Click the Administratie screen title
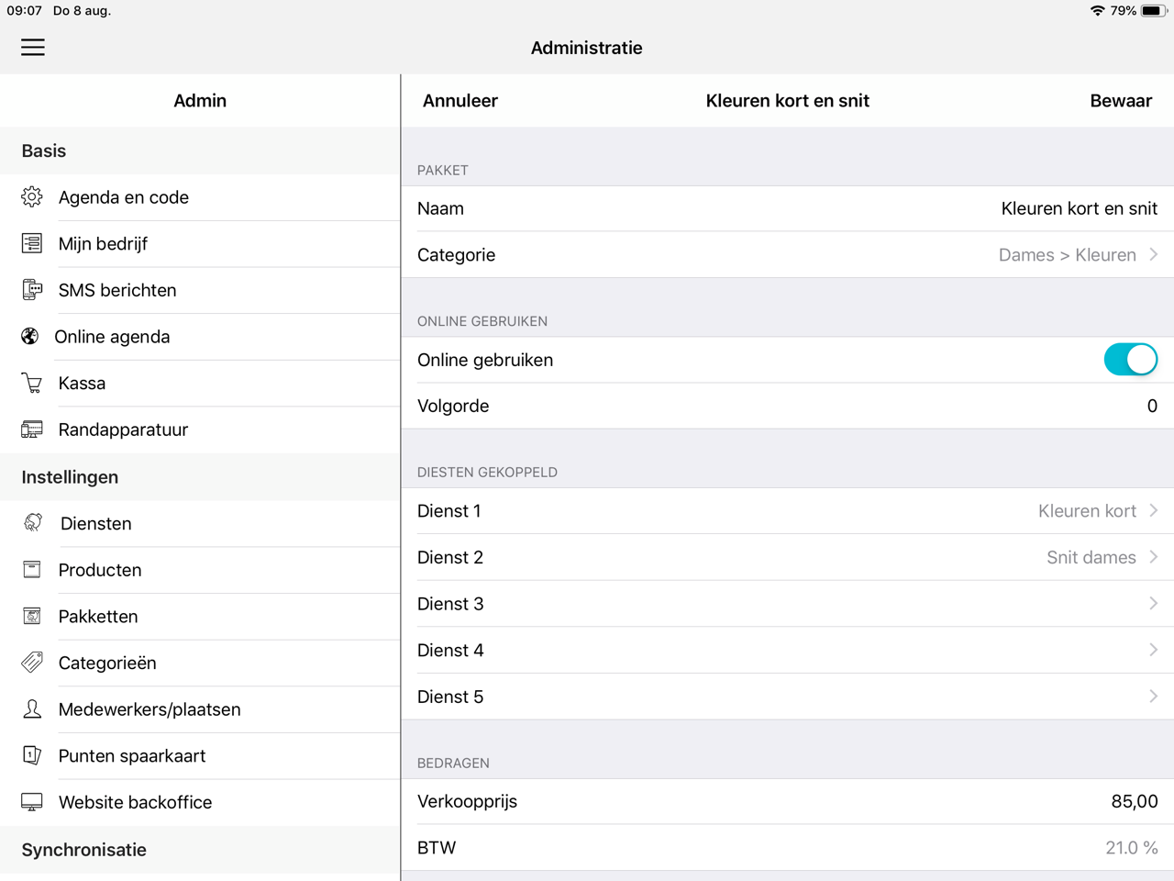Screen dimensions: 1174x881 (587, 48)
